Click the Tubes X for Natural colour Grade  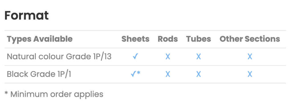click(198, 57)
